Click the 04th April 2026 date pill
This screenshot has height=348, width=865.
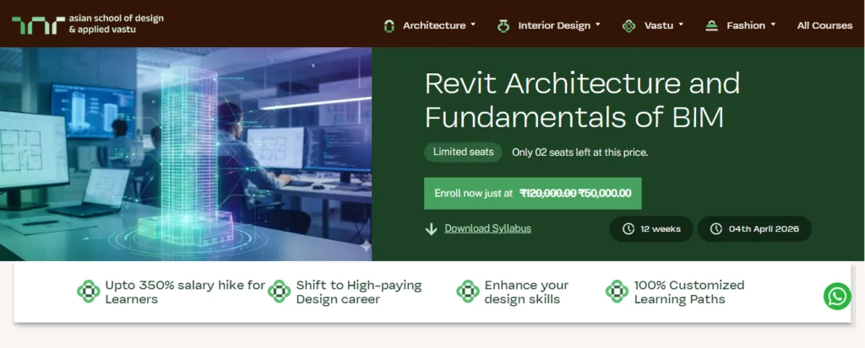click(x=754, y=228)
